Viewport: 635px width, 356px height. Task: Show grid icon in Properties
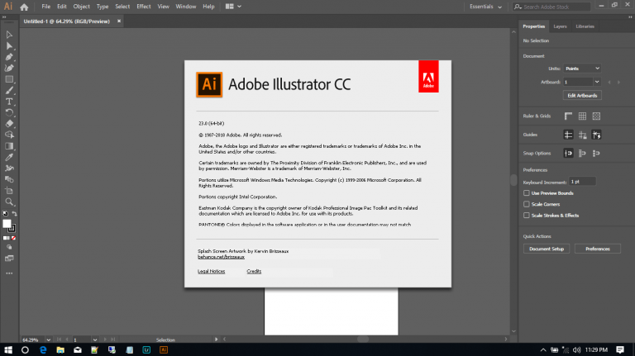point(582,116)
